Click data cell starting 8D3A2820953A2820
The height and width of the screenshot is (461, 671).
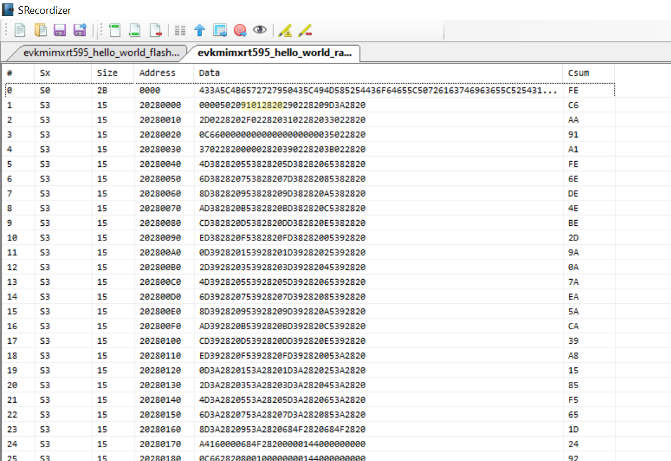378,429
